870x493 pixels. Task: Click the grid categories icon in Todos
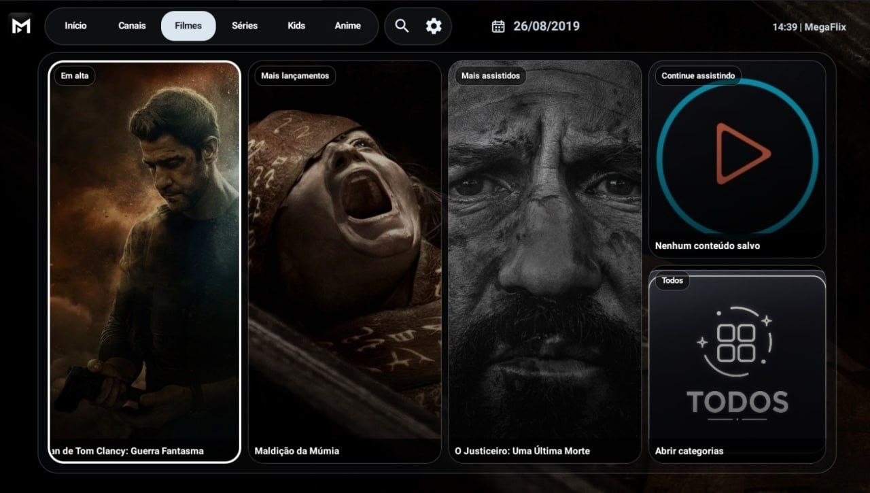tap(737, 342)
